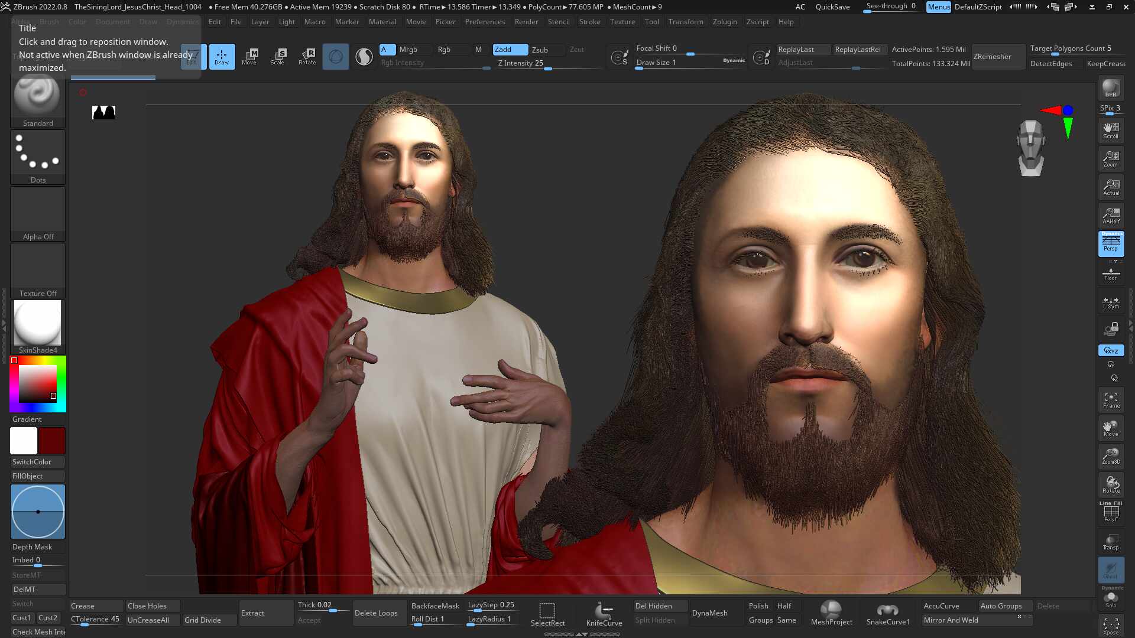Open the Mrgb mode dropdown
The height and width of the screenshot is (638, 1135).
point(409,50)
